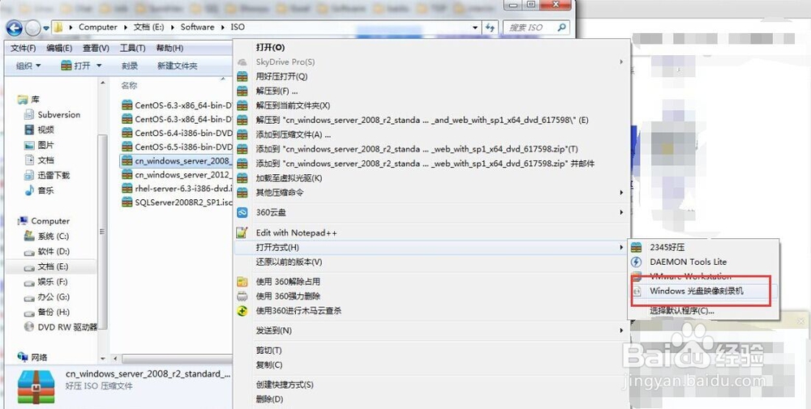Click the 用好压打开 archive icon
Image resolution: width=811 pixels, height=409 pixels.
coord(242,76)
